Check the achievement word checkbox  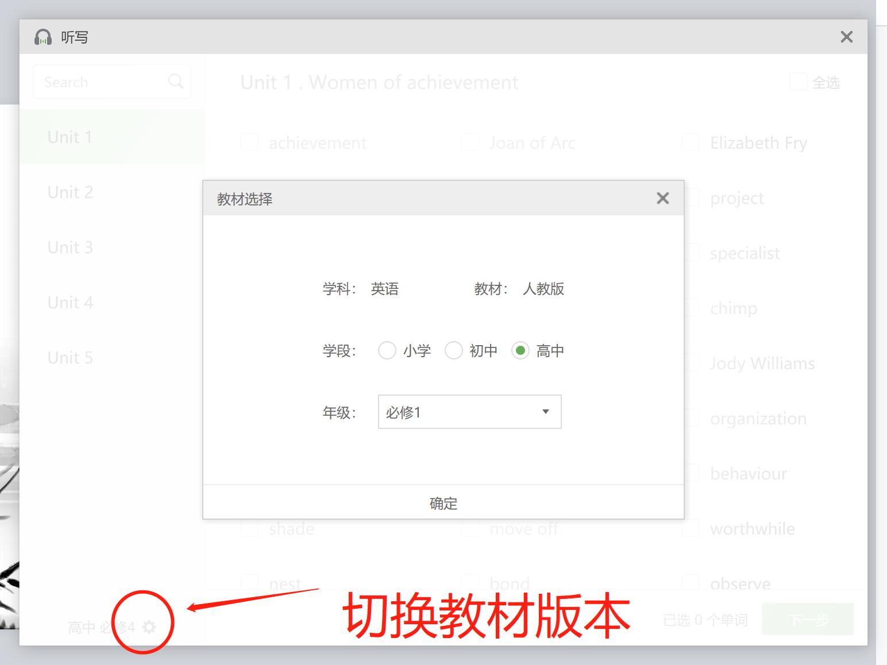click(x=249, y=142)
